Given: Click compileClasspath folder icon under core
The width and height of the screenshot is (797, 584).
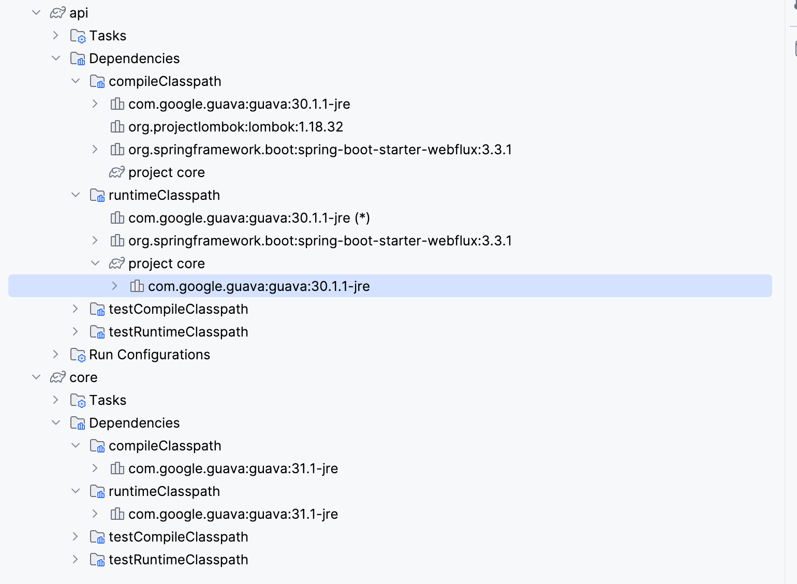Looking at the screenshot, I should point(97,446).
